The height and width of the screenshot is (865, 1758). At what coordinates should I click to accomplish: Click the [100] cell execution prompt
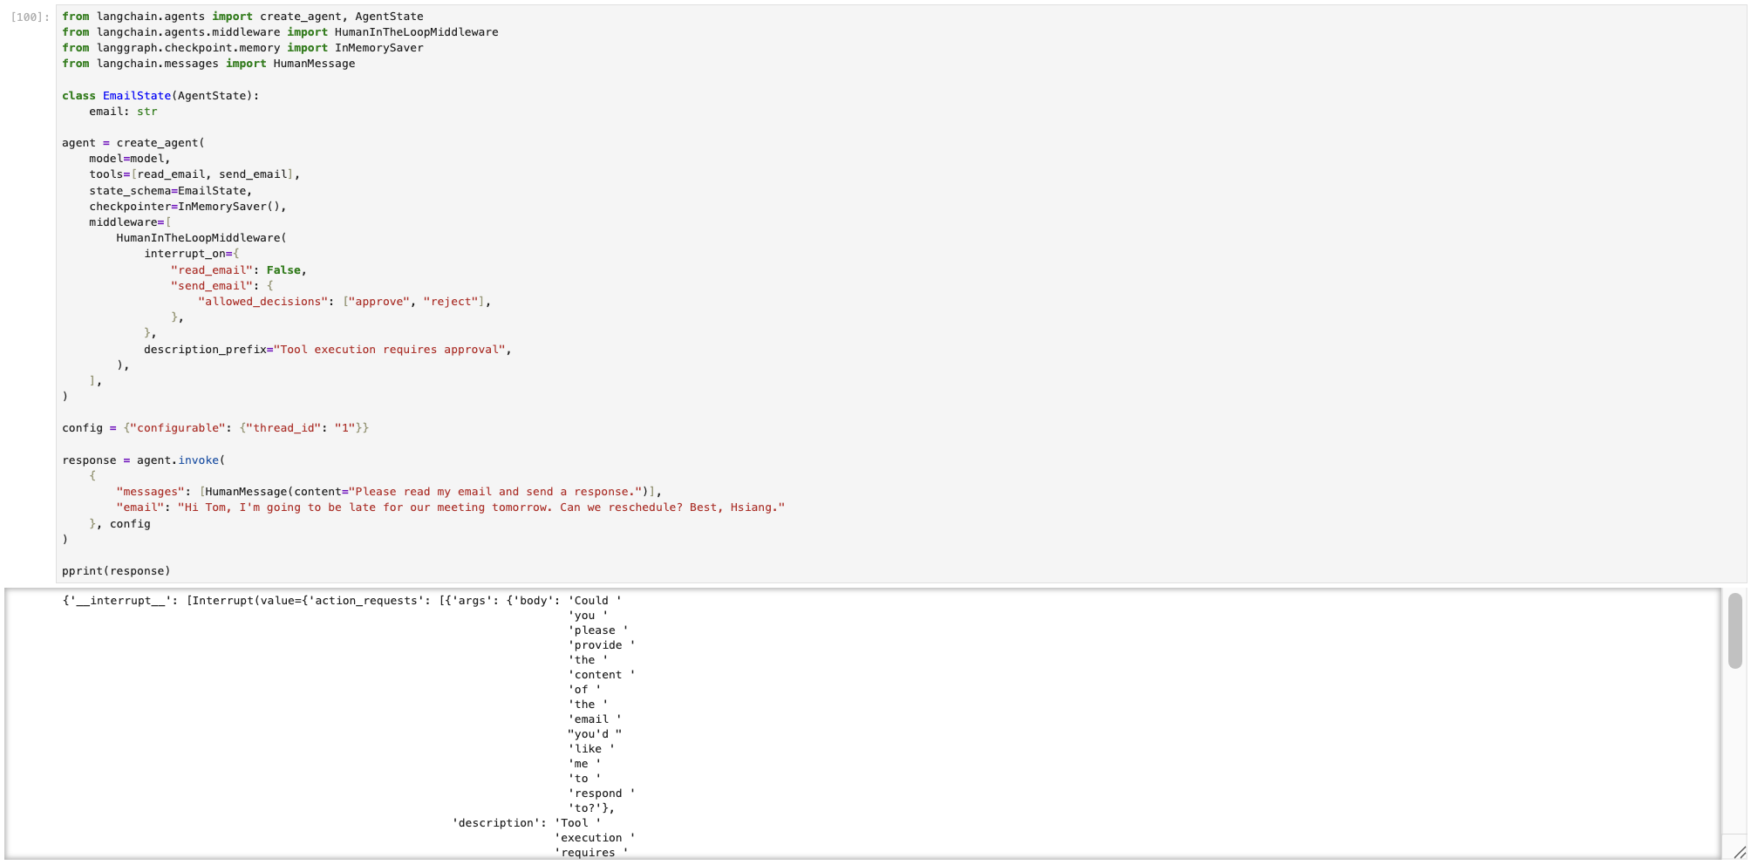(30, 17)
